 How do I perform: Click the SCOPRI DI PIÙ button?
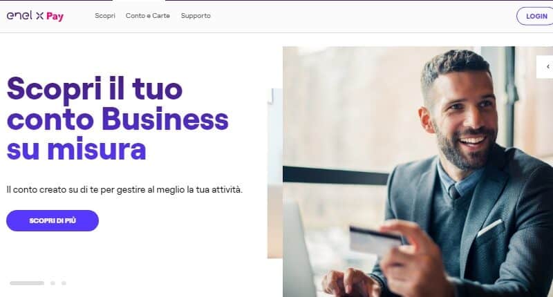click(x=53, y=220)
